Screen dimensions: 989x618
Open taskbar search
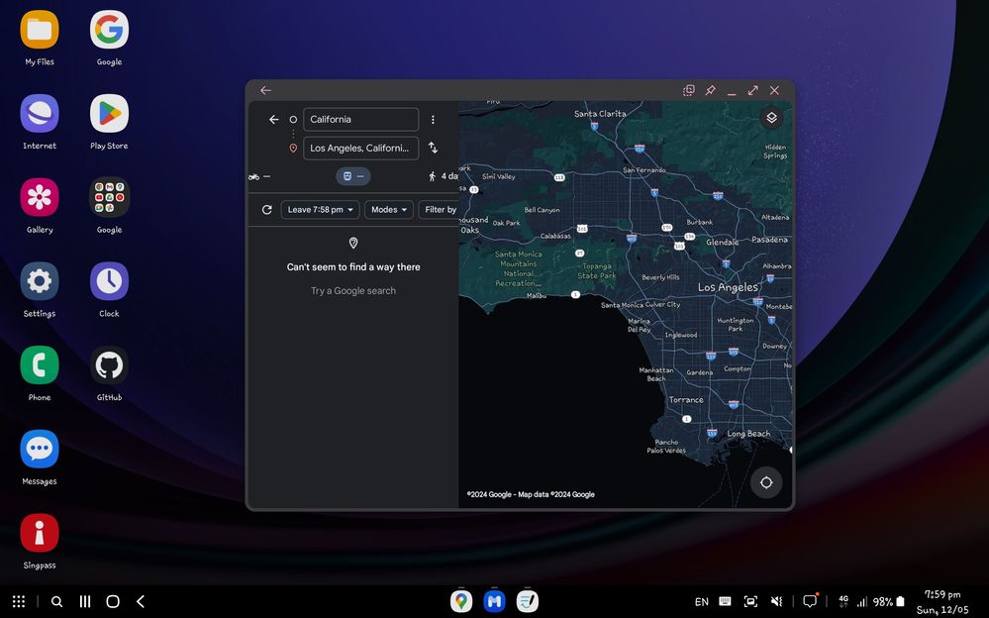tap(56, 601)
